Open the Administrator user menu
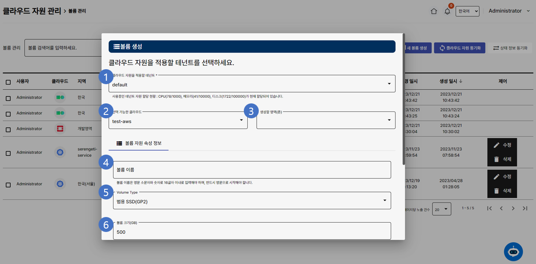 pyautogui.click(x=509, y=11)
